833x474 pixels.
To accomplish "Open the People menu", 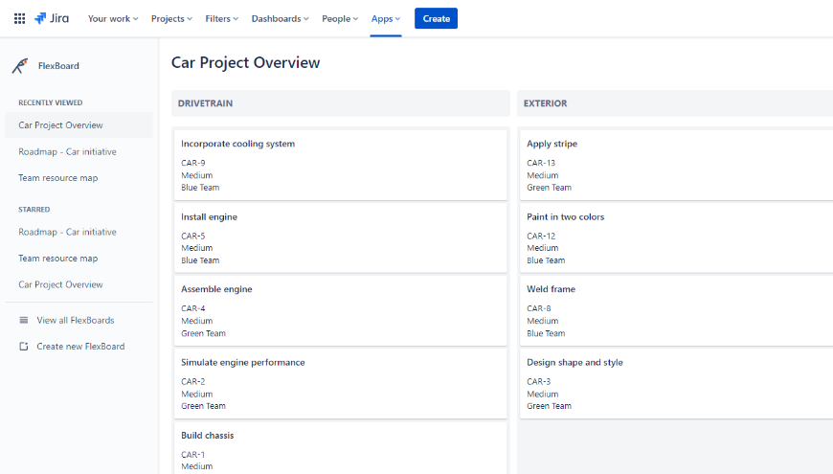I will coord(340,18).
